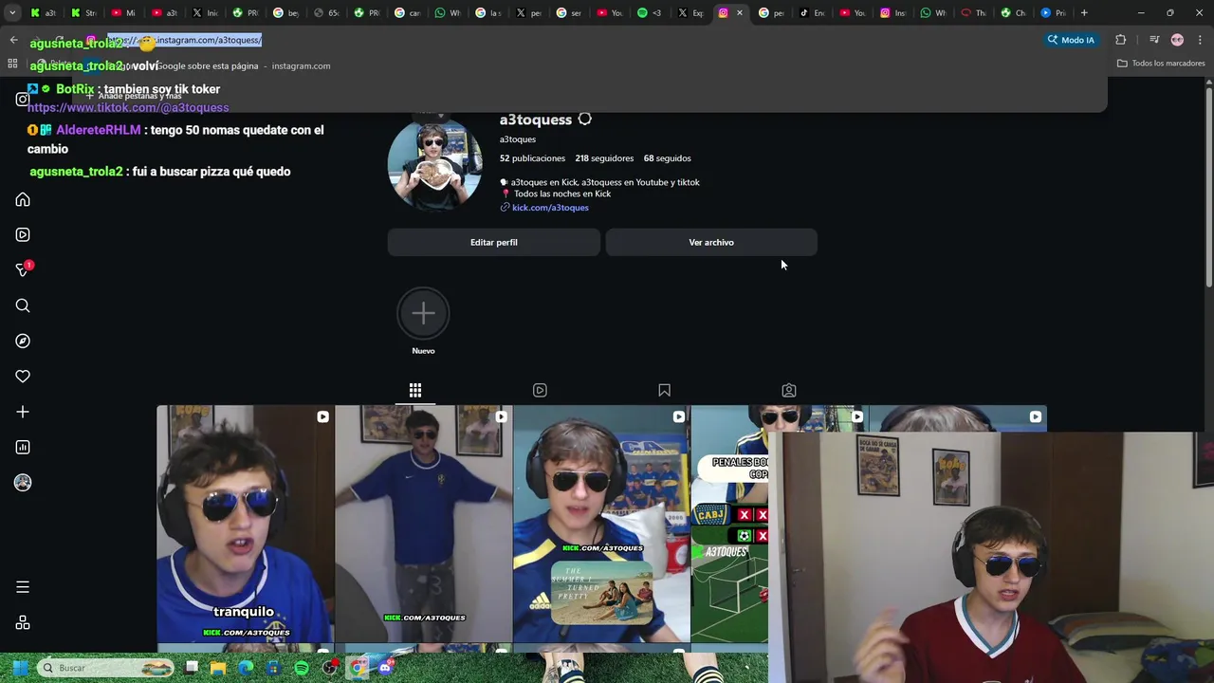Click the a3toquess username heading

coord(536,120)
